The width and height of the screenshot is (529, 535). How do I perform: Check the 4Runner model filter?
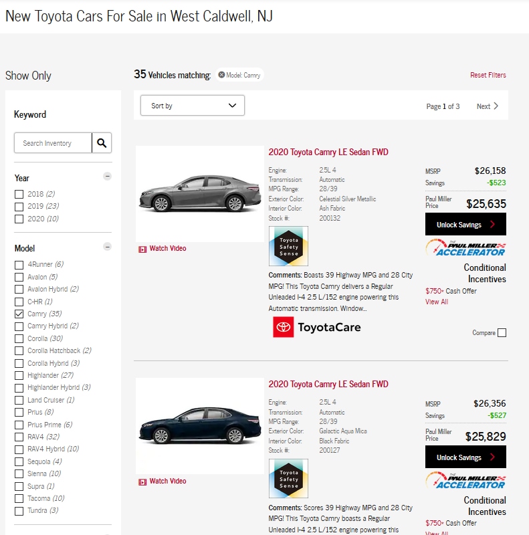(x=19, y=265)
